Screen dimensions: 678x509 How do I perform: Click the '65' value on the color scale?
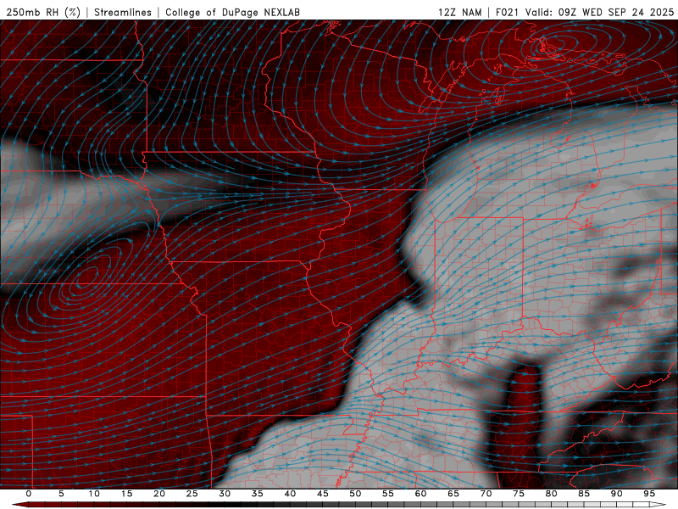pos(453,494)
